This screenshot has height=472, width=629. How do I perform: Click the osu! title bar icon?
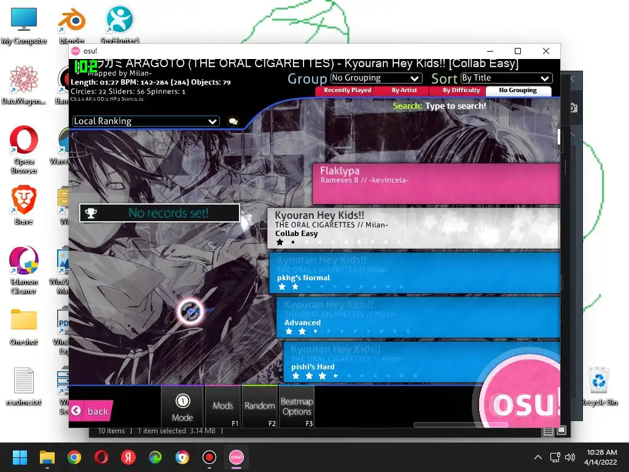[76, 51]
